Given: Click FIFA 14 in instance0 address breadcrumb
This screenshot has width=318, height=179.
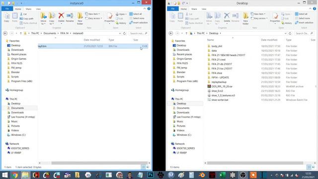Looking at the screenshot, I should (x=64, y=33).
